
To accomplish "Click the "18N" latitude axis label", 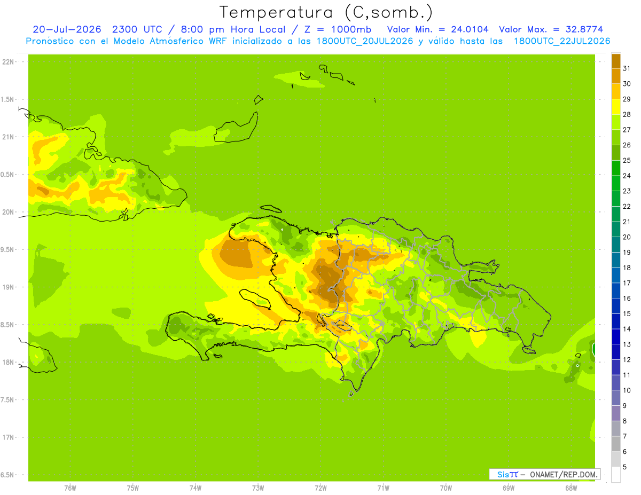I will (x=8, y=362).
